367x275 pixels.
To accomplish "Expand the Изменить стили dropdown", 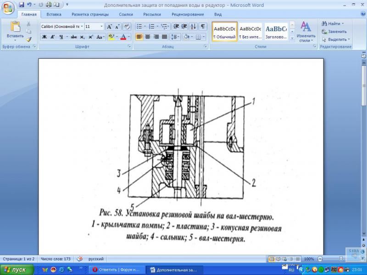I will coord(306,32).
